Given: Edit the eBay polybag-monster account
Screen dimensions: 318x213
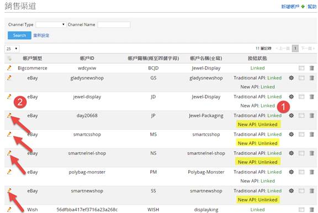Looking at the screenshot, I should (x=9, y=172).
